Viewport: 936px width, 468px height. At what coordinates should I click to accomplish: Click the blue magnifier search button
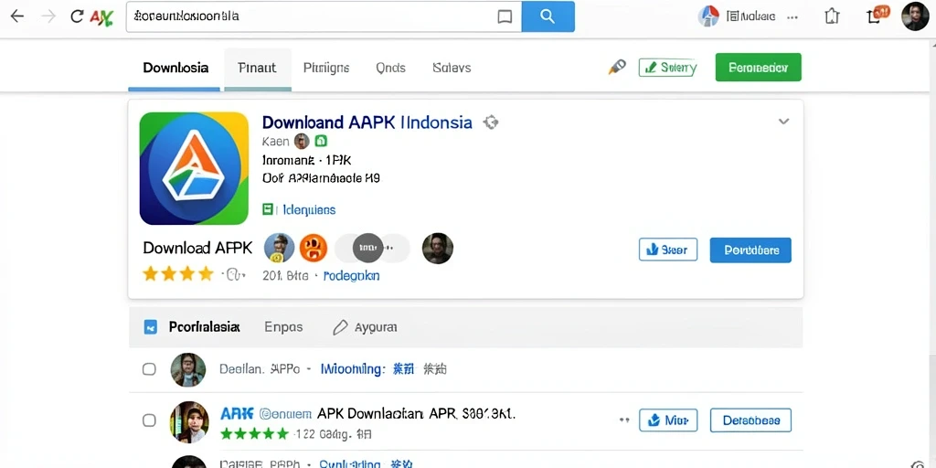pyautogui.click(x=548, y=16)
